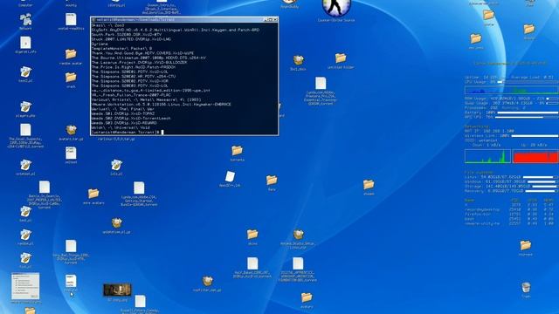Click 'Weeds.S02.DVDRip.XviD-TorrentLeech' terminal line
This screenshot has height=314, width=559.
pyautogui.click(x=131, y=119)
